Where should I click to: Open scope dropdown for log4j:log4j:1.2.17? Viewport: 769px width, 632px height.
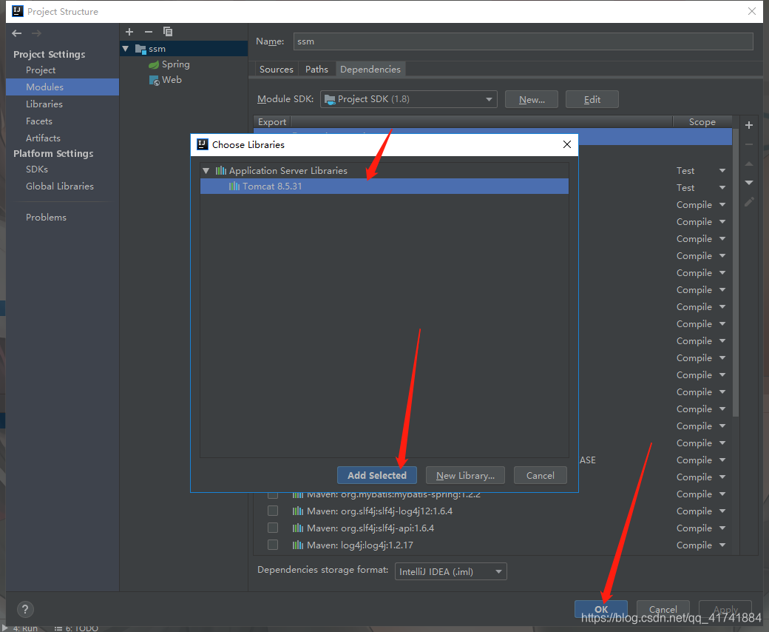[722, 545]
